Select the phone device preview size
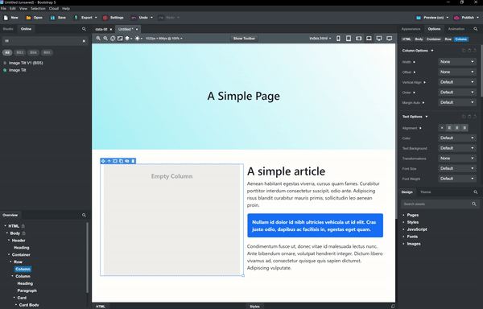Image resolution: width=483 pixels, height=309 pixels. click(x=338, y=39)
